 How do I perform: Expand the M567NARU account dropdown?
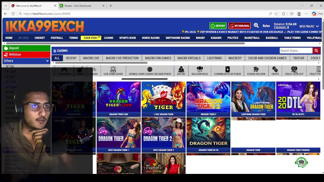coord(309,26)
